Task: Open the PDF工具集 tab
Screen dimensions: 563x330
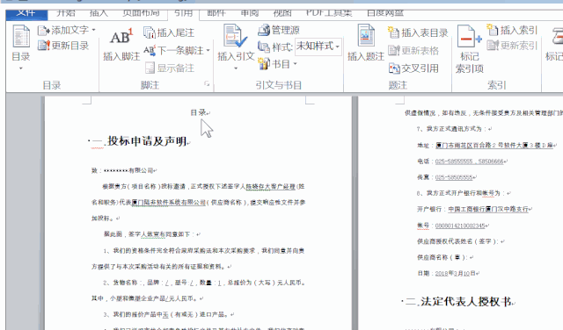Action: point(329,13)
